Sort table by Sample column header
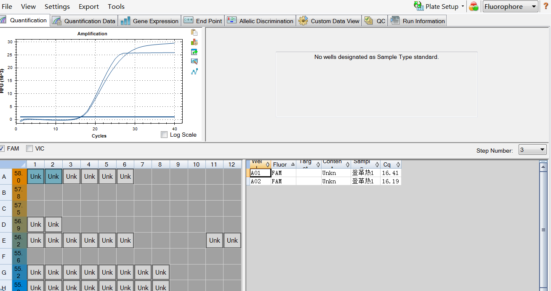The image size is (551, 291). tap(365, 164)
